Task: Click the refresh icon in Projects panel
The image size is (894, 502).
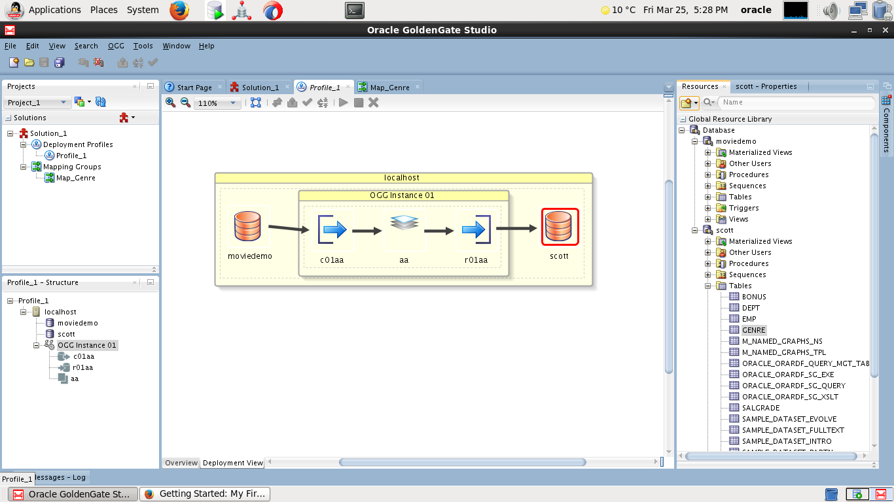Action: click(100, 102)
